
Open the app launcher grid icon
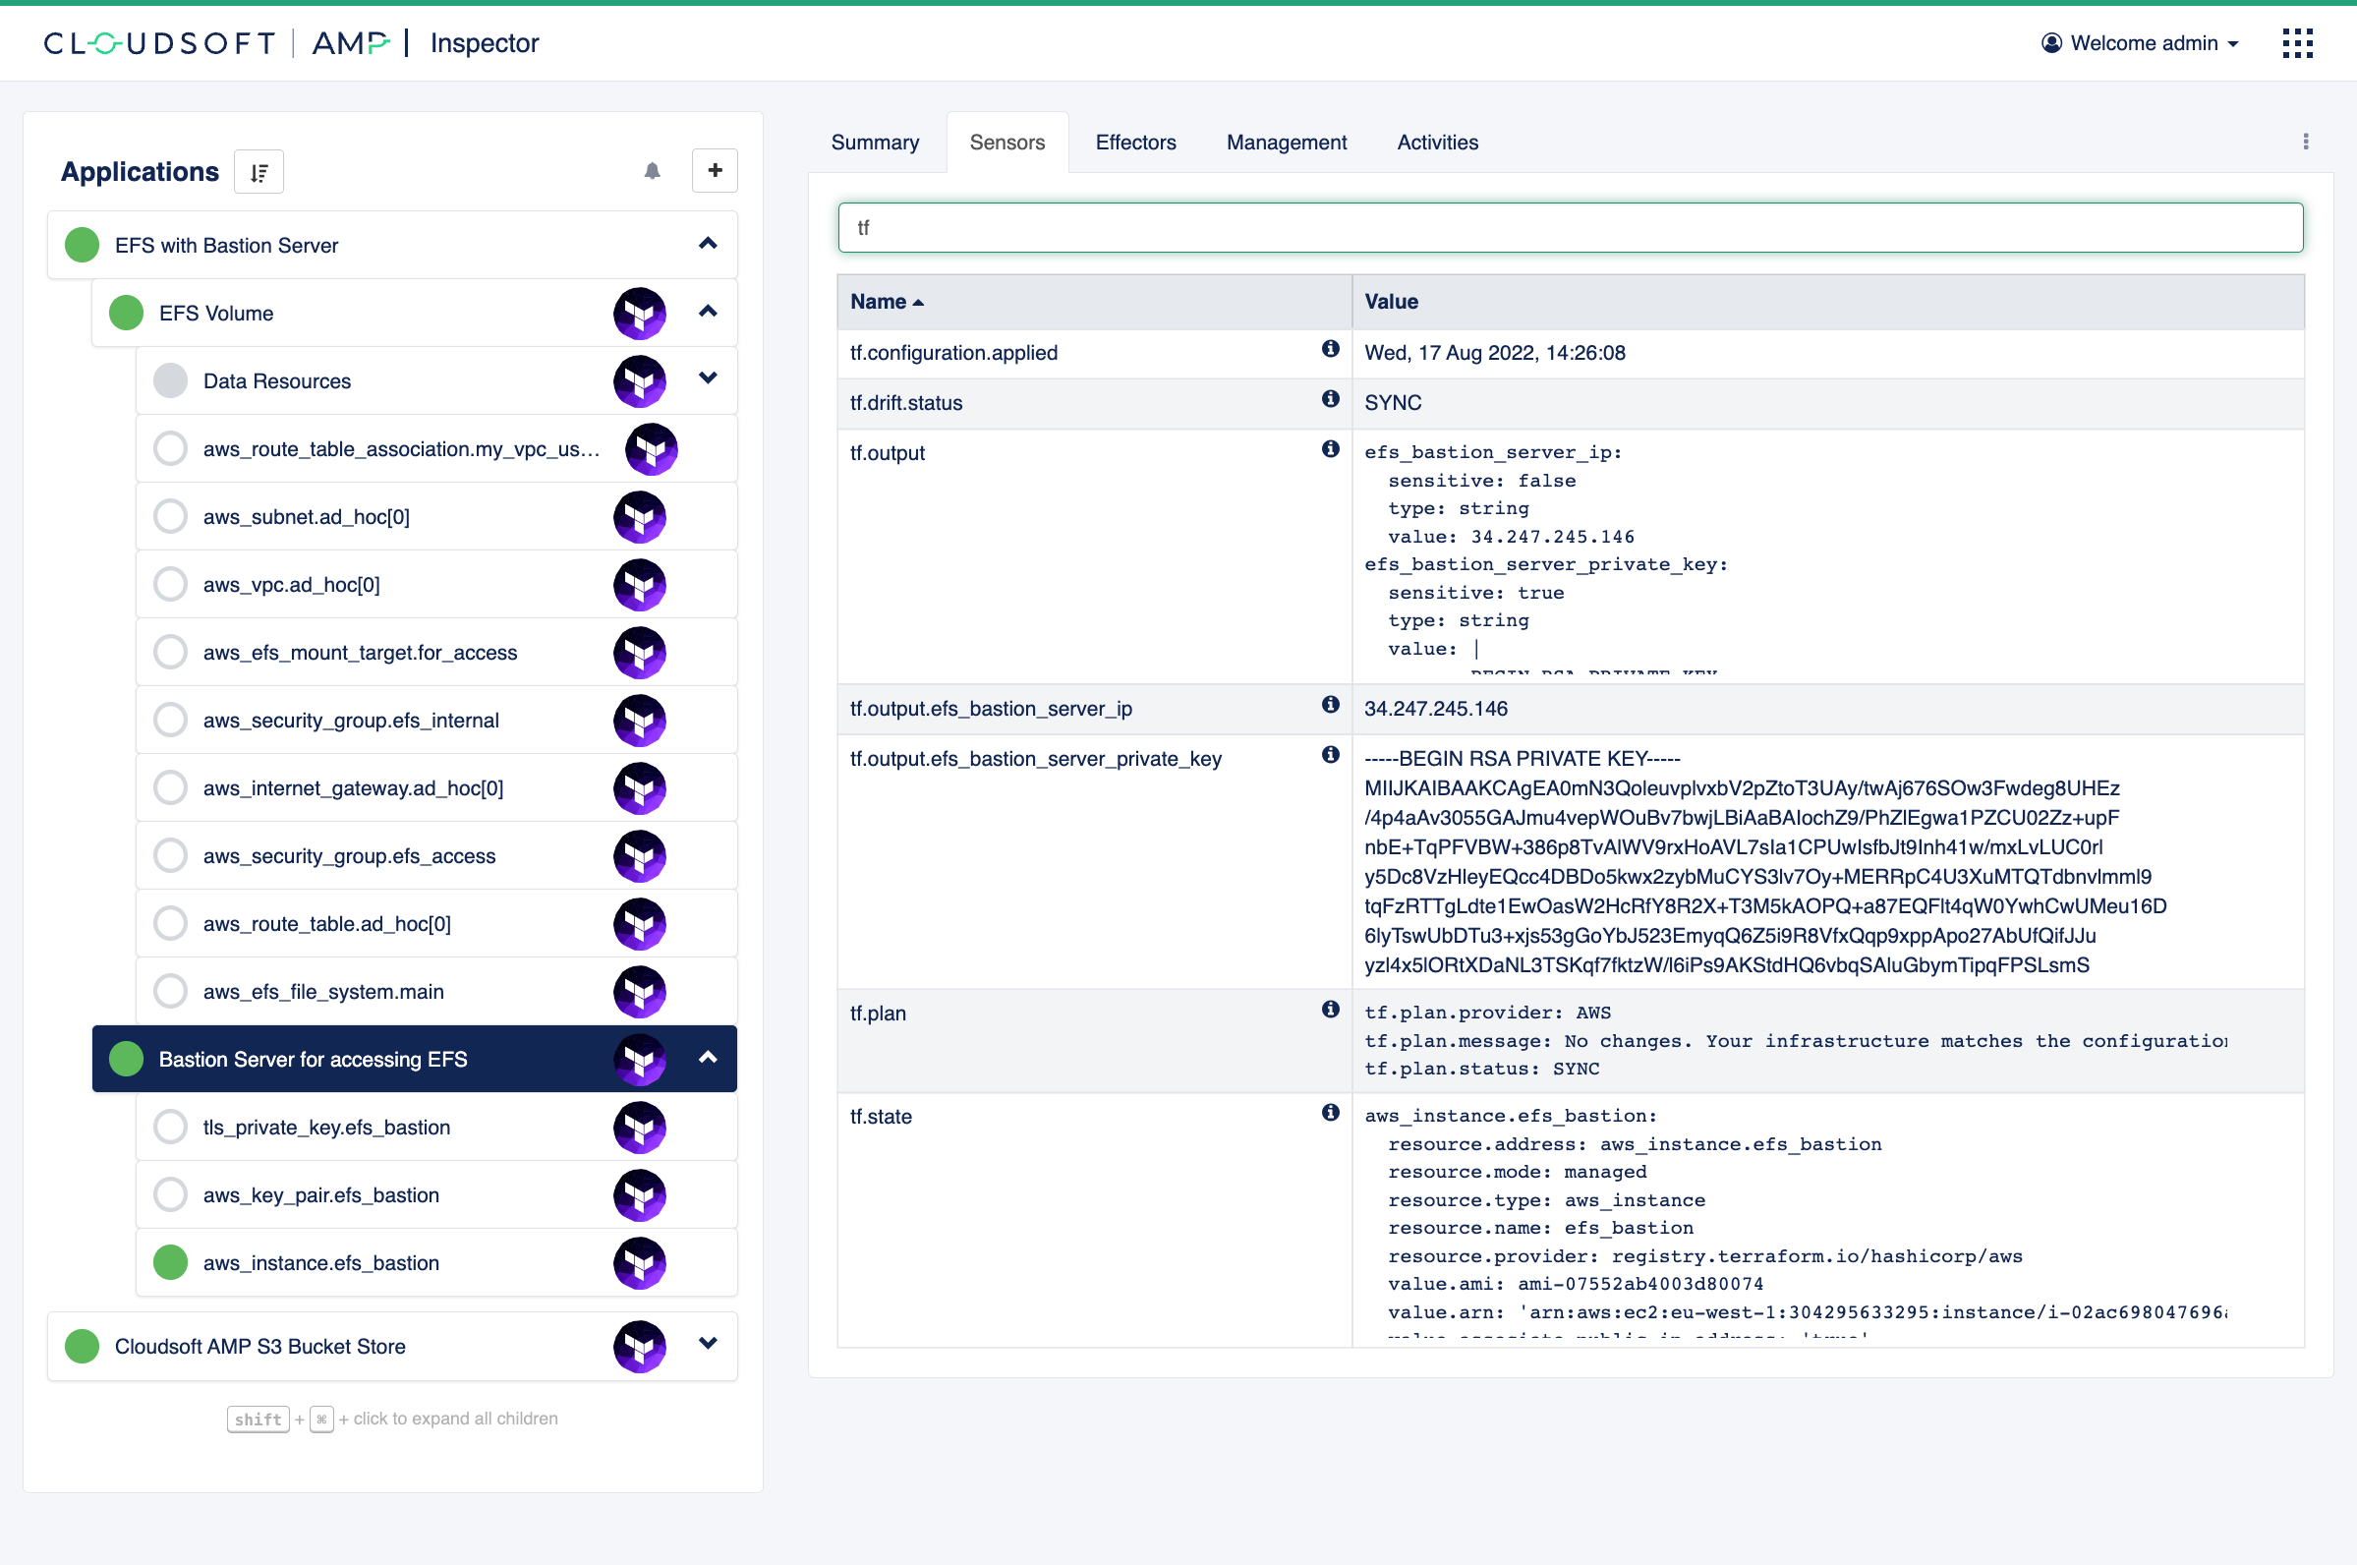(x=2297, y=43)
